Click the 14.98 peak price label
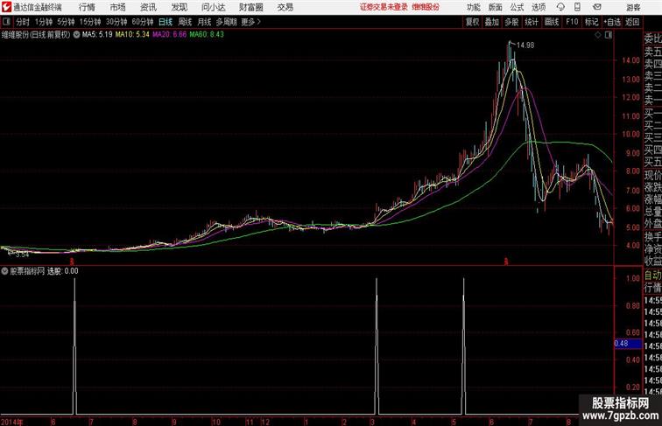Screen dimensions: 662x426 [x=525, y=45]
